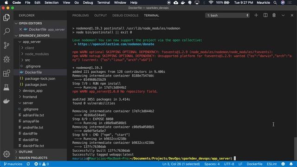Select the TERMINAL tab

(x=151, y=15)
